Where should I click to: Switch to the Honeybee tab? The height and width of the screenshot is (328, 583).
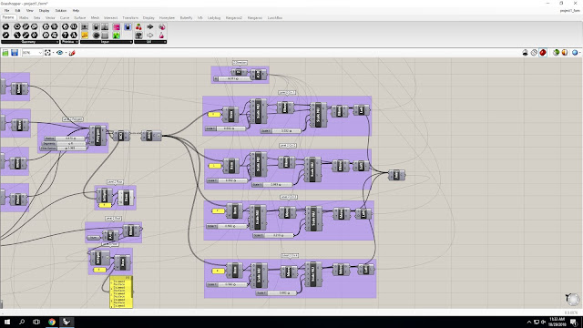pyautogui.click(x=167, y=18)
